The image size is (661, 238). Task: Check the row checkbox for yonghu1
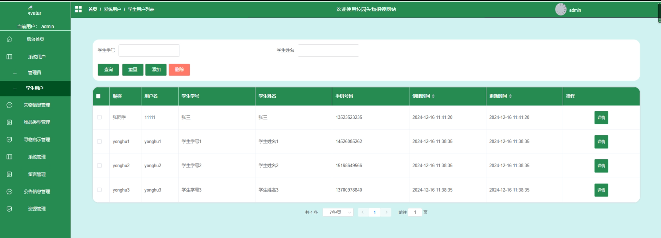click(x=99, y=141)
